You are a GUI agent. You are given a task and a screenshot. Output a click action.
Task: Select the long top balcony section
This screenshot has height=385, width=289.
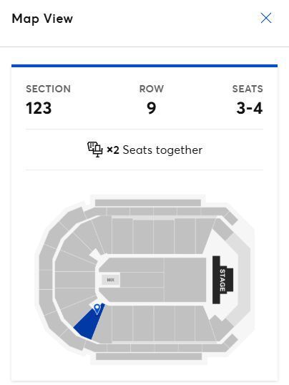(148, 203)
